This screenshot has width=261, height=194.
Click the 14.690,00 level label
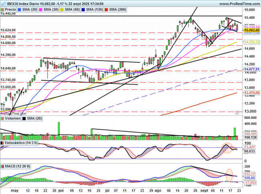(x=8, y=43)
